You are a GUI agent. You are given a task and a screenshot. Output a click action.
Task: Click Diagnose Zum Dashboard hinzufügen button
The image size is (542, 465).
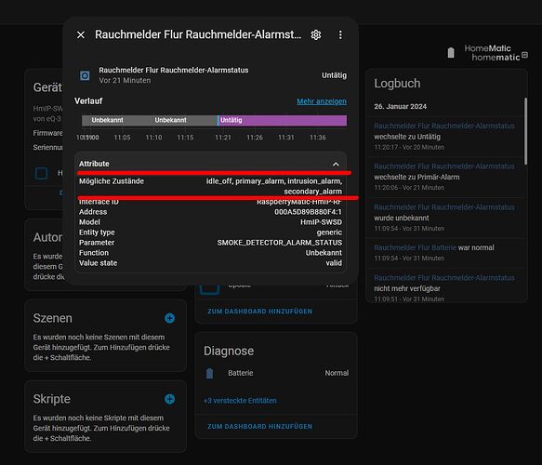point(260,426)
